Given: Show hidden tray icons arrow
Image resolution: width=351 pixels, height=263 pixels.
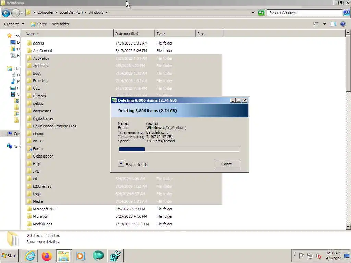Looking at the screenshot, I should pyautogui.click(x=294, y=255).
